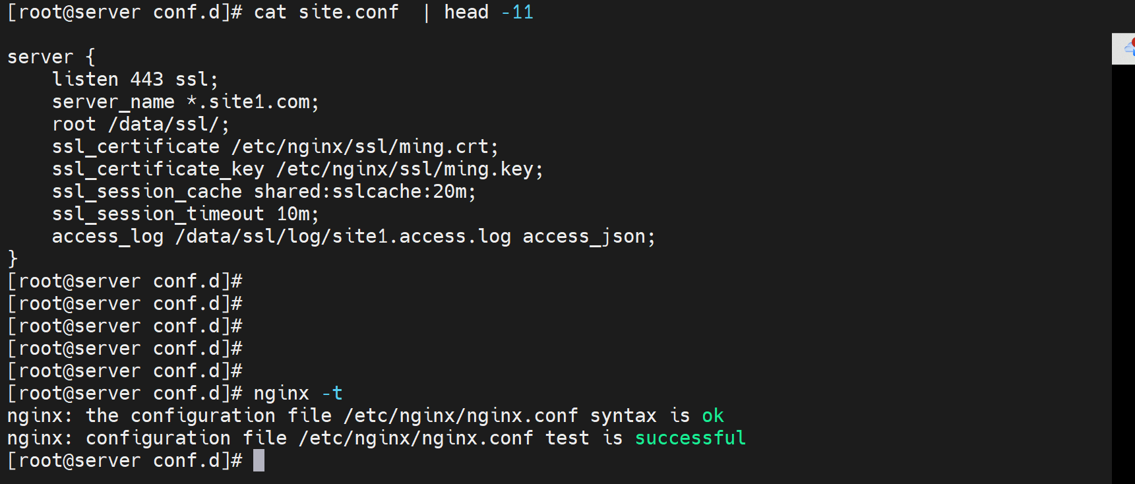Click the green "ok" syntax result
Image resolution: width=1135 pixels, height=484 pixels.
click(x=712, y=415)
